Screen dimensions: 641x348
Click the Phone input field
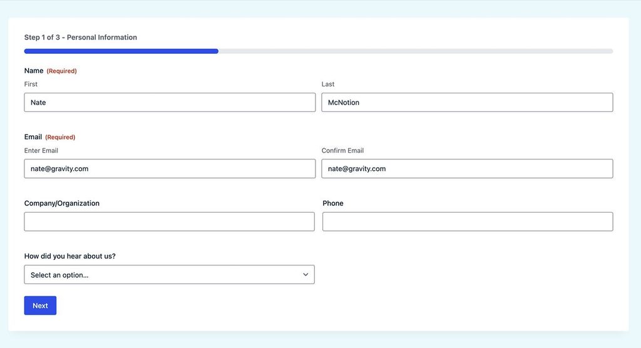coord(468,222)
